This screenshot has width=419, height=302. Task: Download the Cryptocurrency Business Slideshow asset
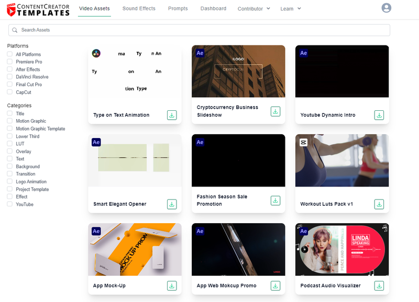point(275,111)
